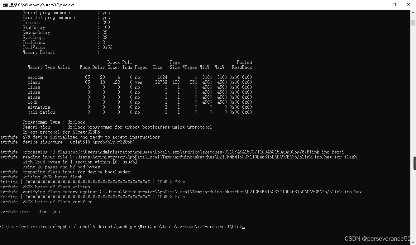Screen dimensions: 416x245
Task: Click the flash #Pages value '256'
Action: pos(193,82)
